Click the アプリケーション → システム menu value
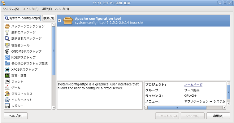This screenshot has width=234, height=123. [205, 102]
